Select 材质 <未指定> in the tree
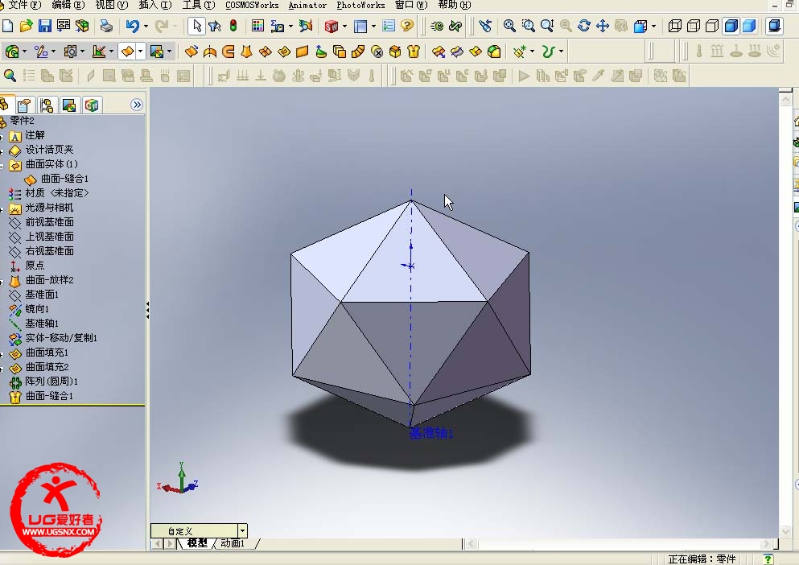The height and width of the screenshot is (565, 799). coord(56,192)
